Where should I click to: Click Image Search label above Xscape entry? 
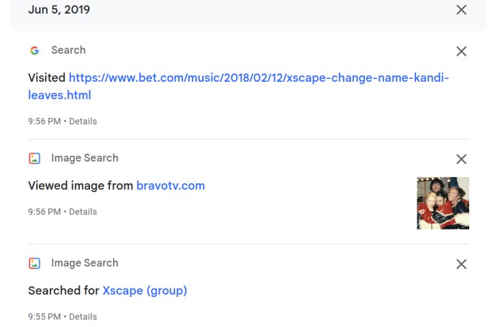tap(85, 263)
